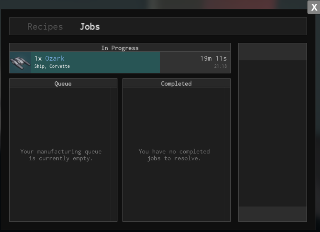Viewport: 320px width, 232px height.
Task: Open the Ozark item name link
Action: click(55, 58)
